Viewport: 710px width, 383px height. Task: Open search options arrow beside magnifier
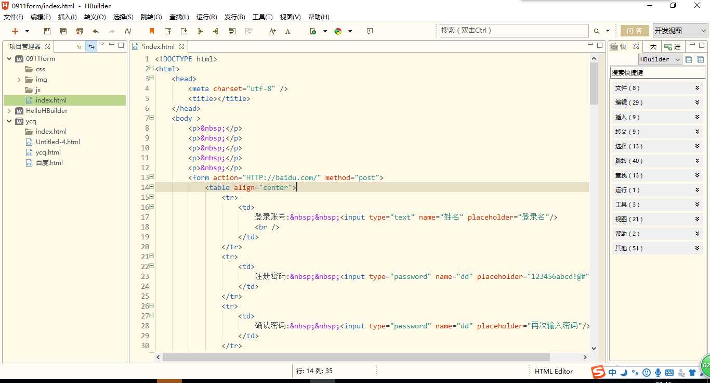click(x=607, y=31)
